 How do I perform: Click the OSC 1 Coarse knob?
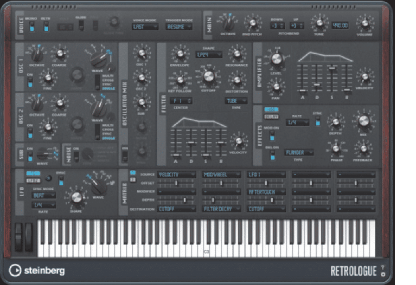pos(60,54)
